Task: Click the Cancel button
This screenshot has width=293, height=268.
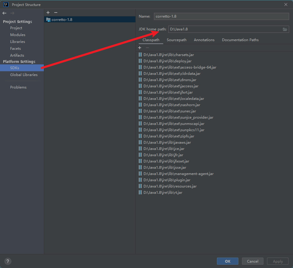Action: point(253,261)
